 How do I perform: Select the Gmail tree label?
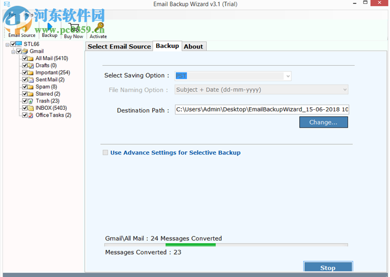coord(37,52)
